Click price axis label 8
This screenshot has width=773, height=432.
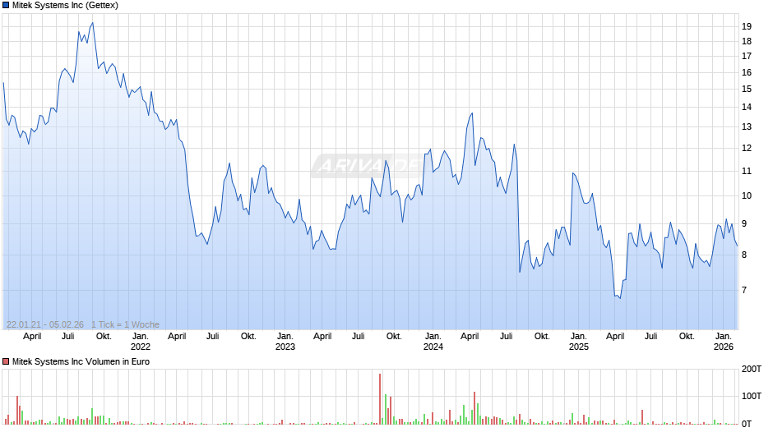coord(744,255)
